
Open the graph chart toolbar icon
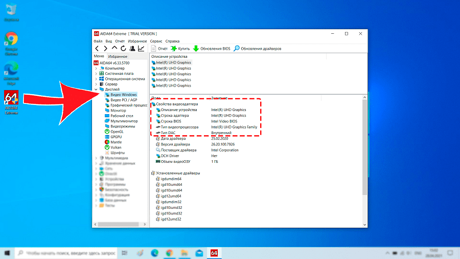(141, 49)
